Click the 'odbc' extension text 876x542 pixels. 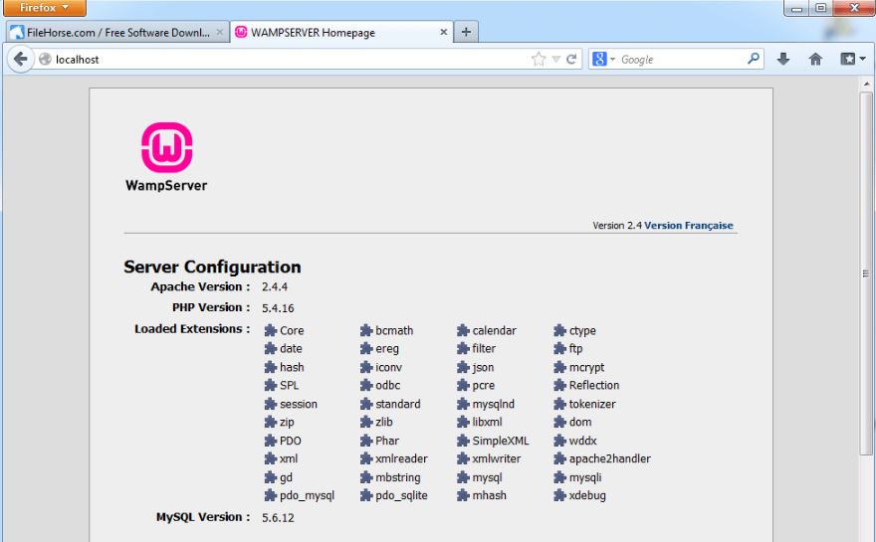tap(387, 385)
